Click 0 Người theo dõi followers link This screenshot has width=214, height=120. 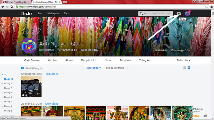(x=68, y=50)
